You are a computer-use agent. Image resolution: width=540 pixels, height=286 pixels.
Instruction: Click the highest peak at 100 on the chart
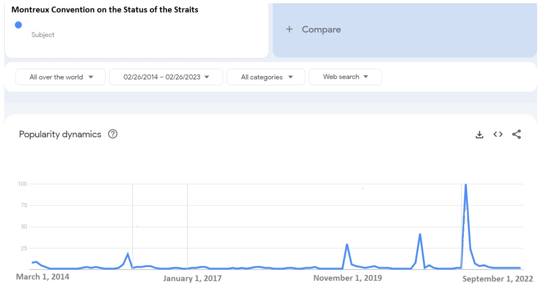(465, 185)
